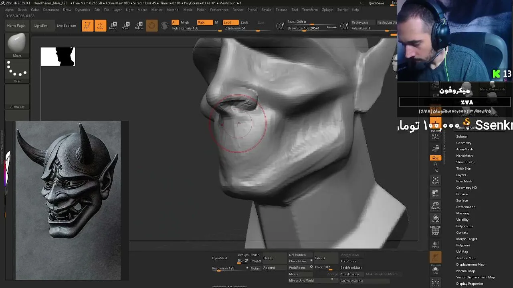This screenshot has width=513, height=288.
Task: Toggle Transp transparency mode
Action: [x=435, y=244]
